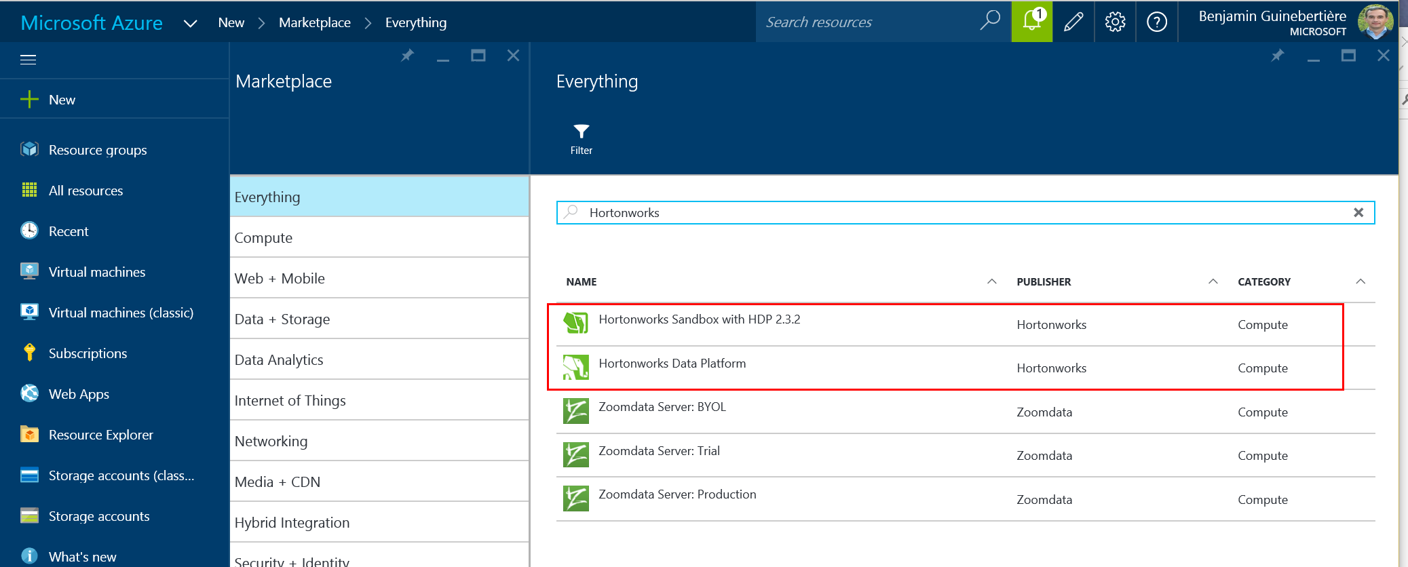Sort by NAME column arrow
Image resolution: width=1408 pixels, height=567 pixels.
(x=991, y=281)
